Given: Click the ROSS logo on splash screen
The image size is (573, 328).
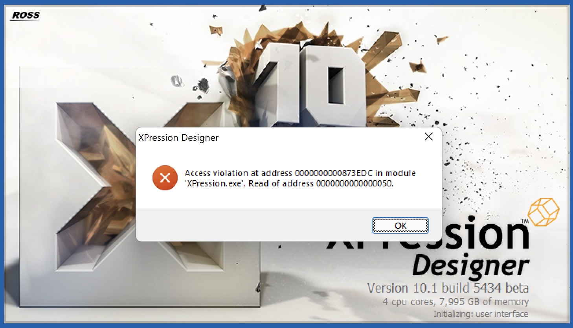Looking at the screenshot, I should click(x=26, y=16).
